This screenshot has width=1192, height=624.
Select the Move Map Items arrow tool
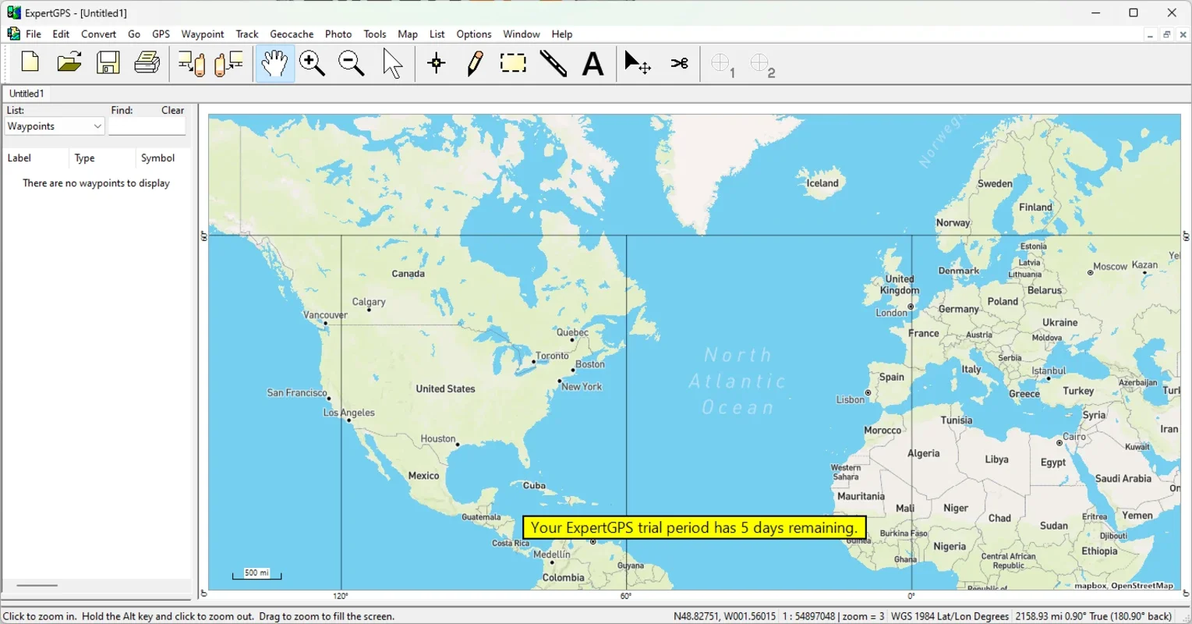[638, 63]
